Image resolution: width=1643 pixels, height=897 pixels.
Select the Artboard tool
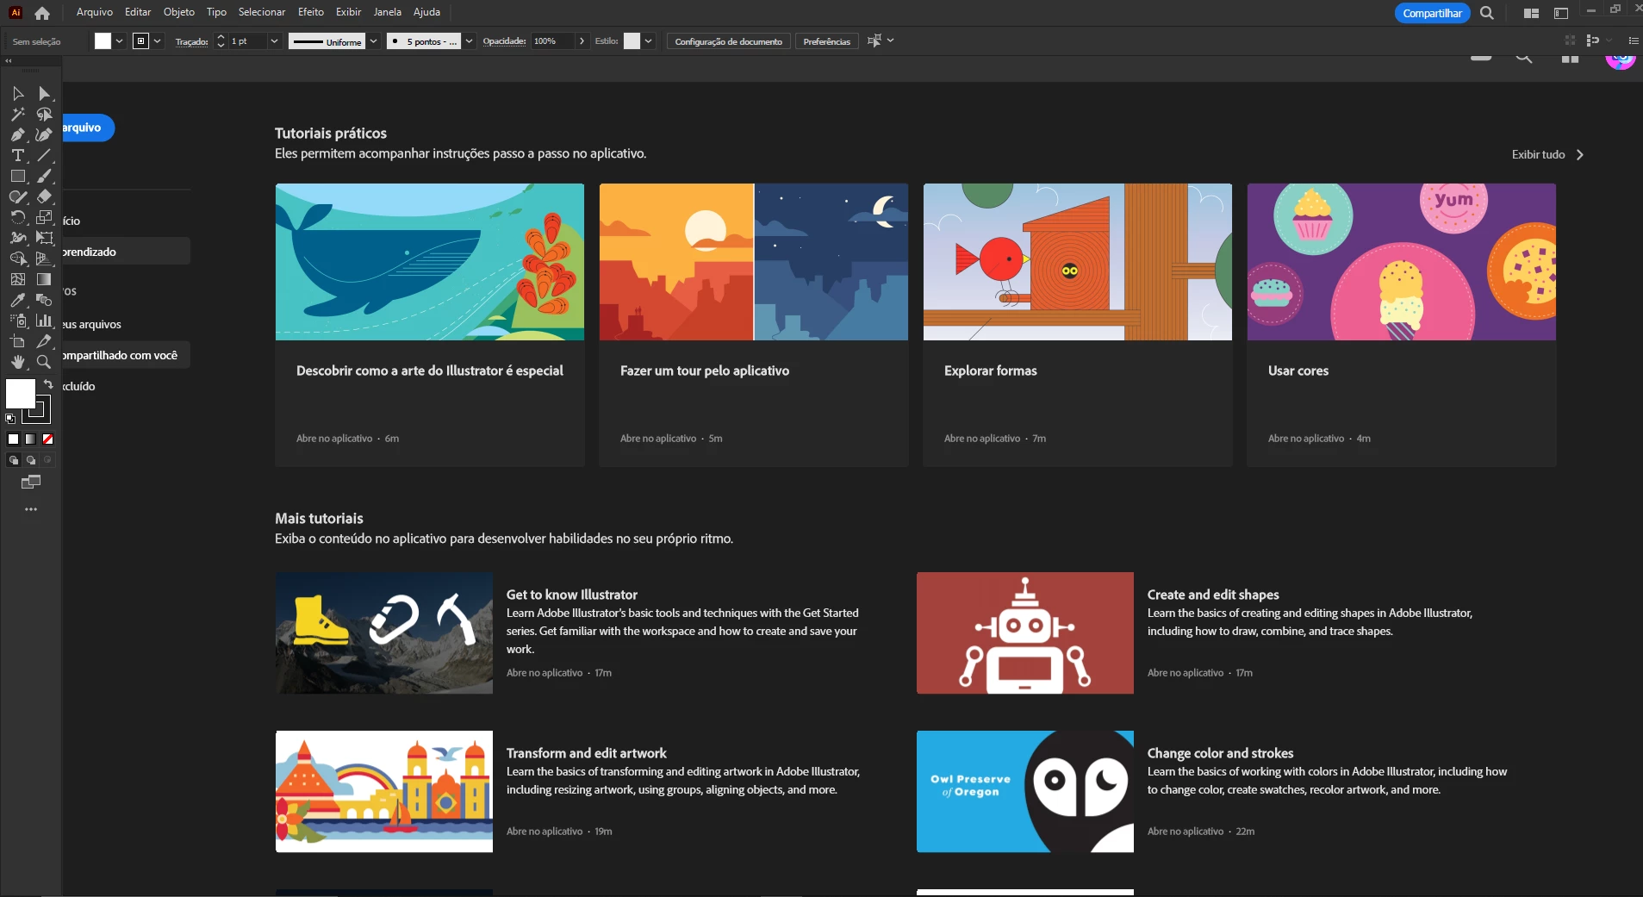[17, 341]
